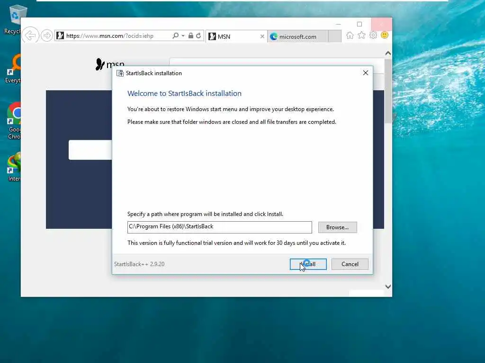Go back in Internet Explorer

[30, 36]
